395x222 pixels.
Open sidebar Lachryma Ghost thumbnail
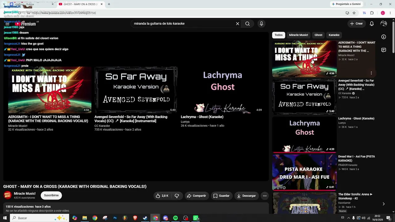tap(304, 135)
